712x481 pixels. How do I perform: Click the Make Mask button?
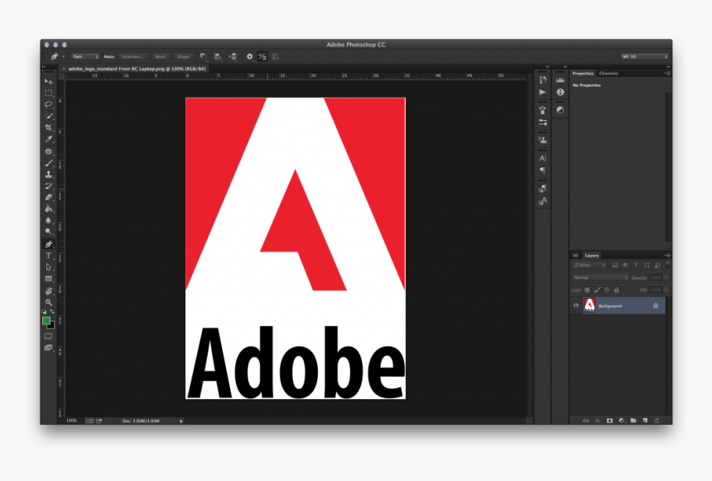click(x=161, y=56)
